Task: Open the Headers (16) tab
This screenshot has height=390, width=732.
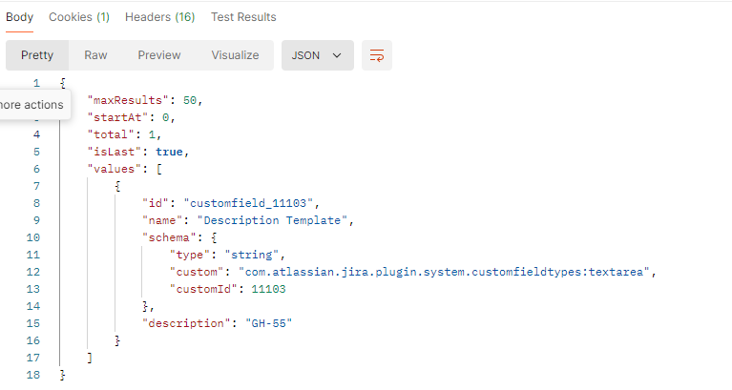Action: pyautogui.click(x=159, y=17)
